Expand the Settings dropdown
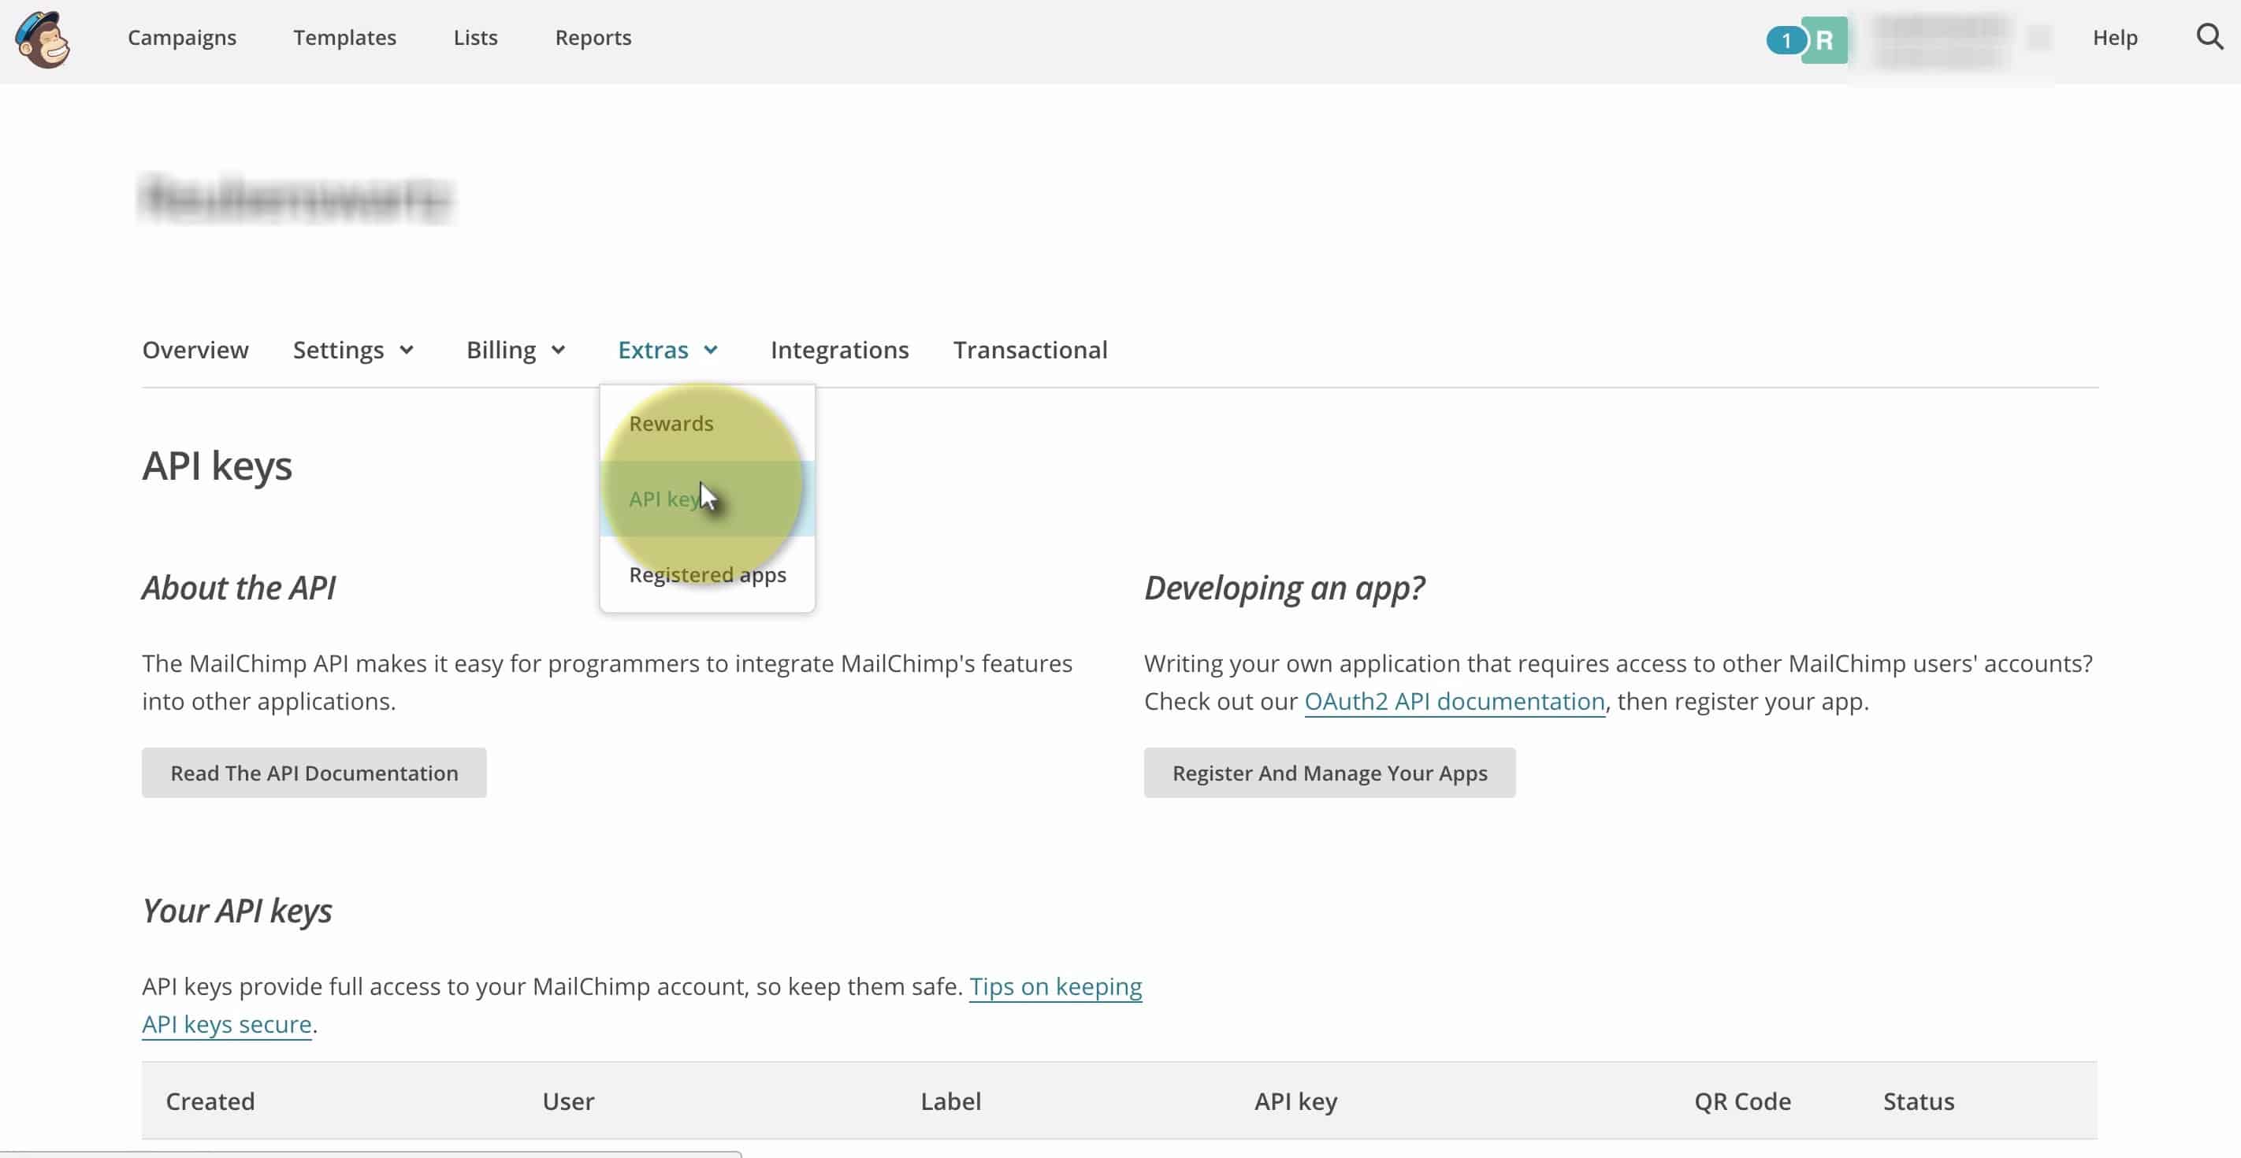The width and height of the screenshot is (2241, 1158). [x=353, y=350]
